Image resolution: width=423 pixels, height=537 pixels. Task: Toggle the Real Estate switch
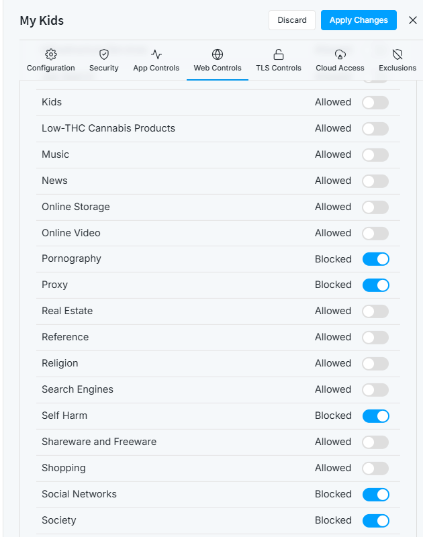point(375,311)
